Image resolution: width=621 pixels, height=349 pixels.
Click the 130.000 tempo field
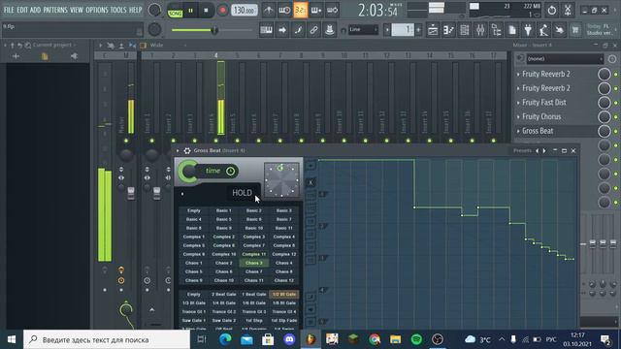(x=245, y=11)
